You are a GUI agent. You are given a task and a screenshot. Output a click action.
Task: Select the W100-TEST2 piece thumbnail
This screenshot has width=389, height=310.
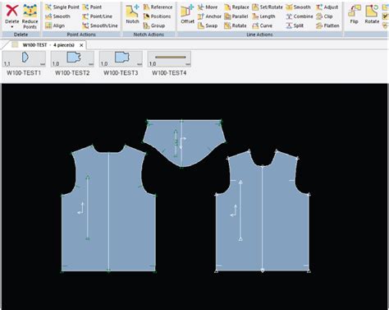(x=72, y=59)
